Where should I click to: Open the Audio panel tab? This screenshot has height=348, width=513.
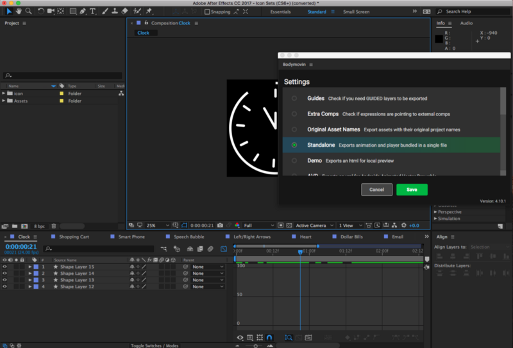pyautogui.click(x=466, y=23)
